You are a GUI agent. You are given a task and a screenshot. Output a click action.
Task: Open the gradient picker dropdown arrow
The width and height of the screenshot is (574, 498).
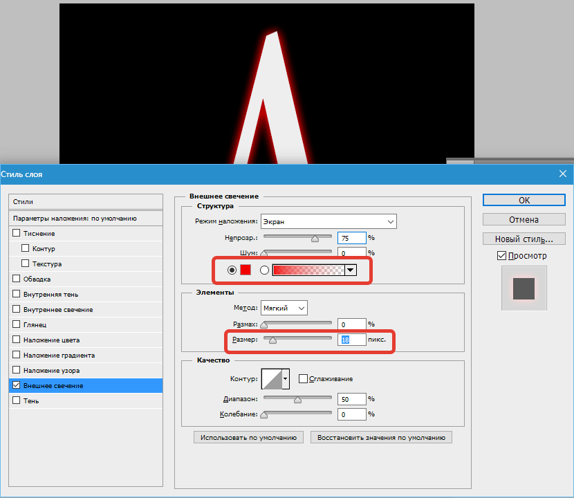pos(351,270)
